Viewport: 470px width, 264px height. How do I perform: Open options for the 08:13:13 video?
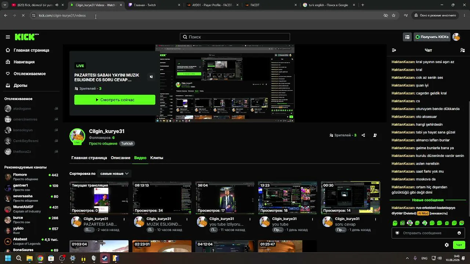coord(187,219)
